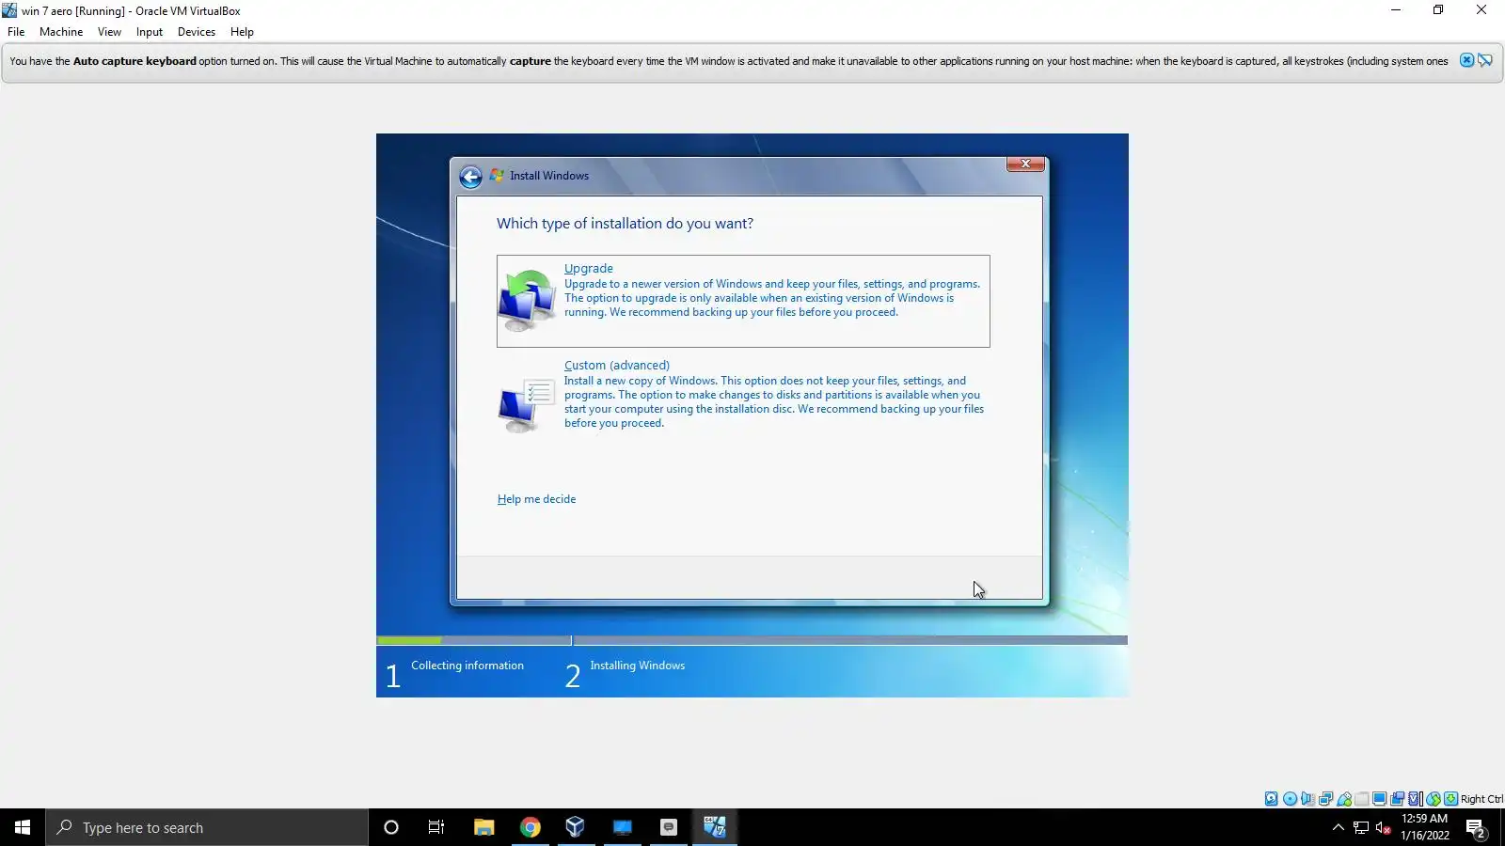Show hidden system tray icons
Image resolution: width=1505 pixels, height=846 pixels.
click(x=1339, y=827)
